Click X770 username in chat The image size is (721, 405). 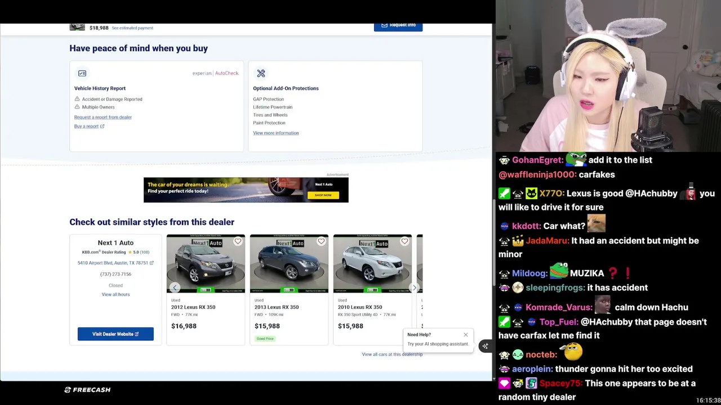pos(551,193)
